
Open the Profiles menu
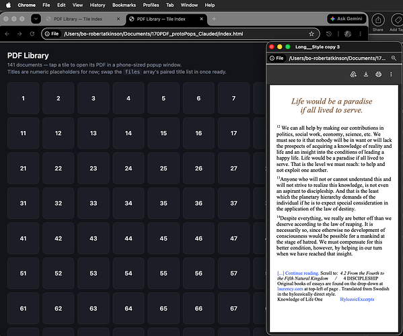[151, 5]
